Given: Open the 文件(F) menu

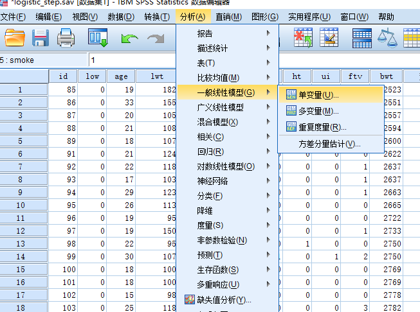Looking at the screenshot, I should tap(13, 17).
